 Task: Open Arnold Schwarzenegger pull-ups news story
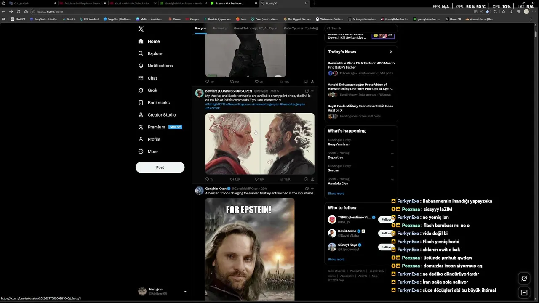[x=361, y=90]
